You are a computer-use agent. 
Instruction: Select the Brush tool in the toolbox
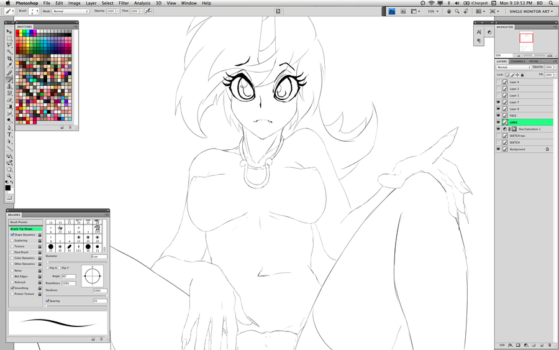pyautogui.click(x=9, y=80)
